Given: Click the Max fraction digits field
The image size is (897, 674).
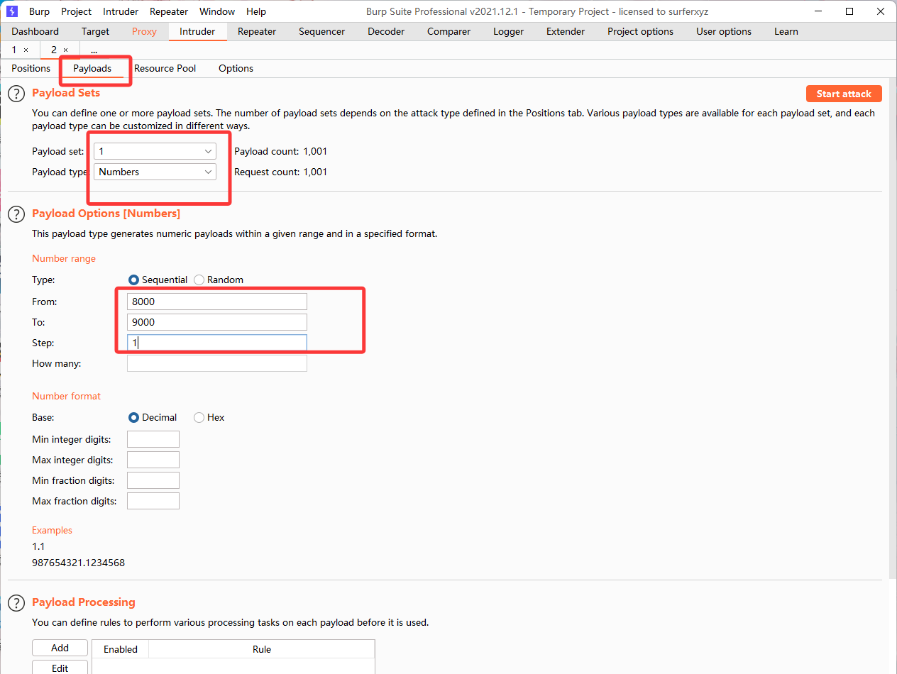Looking at the screenshot, I should (153, 501).
